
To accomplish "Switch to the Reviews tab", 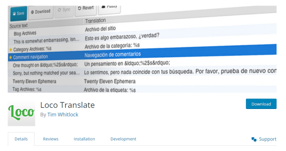I will tap(51, 139).
